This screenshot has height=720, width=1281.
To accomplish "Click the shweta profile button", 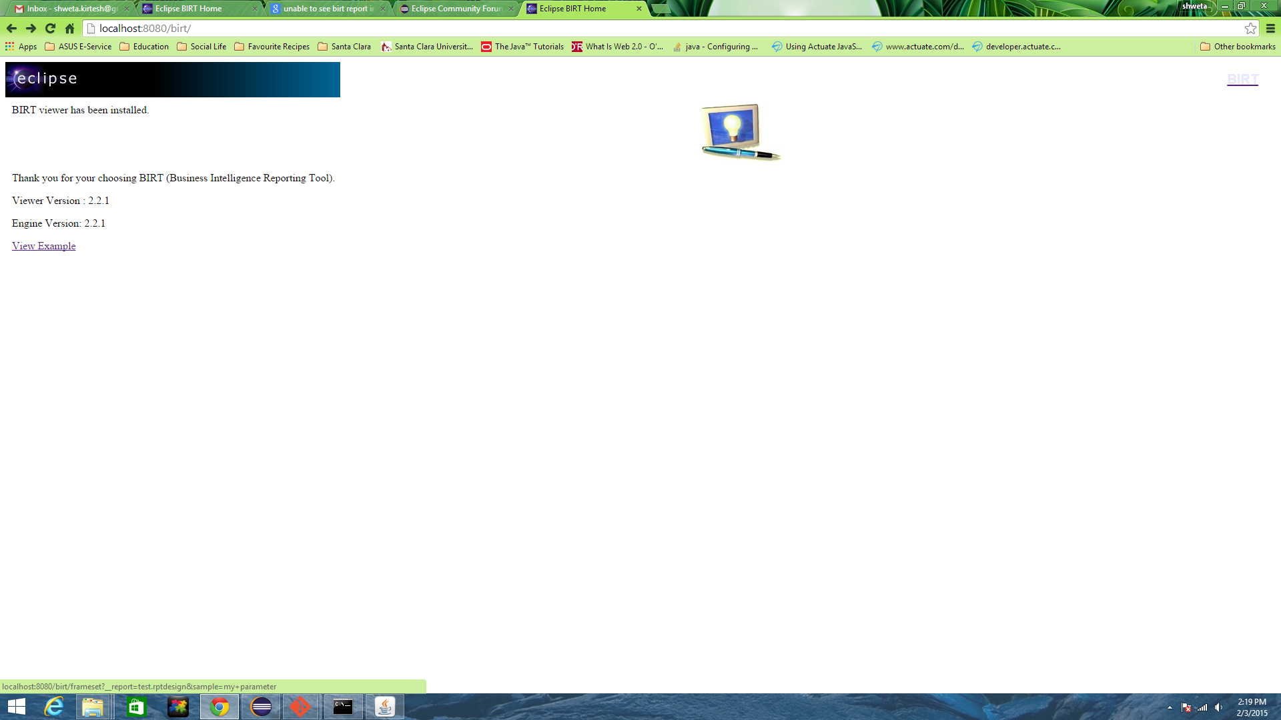I will click(1194, 6).
